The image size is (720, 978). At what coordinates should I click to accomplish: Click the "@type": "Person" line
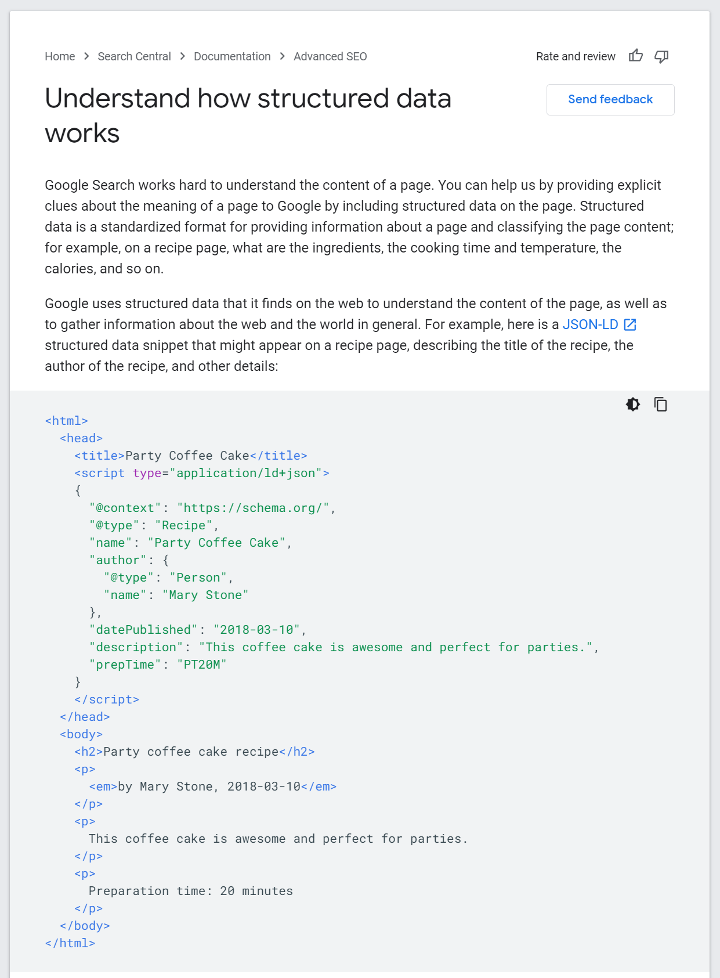click(168, 578)
